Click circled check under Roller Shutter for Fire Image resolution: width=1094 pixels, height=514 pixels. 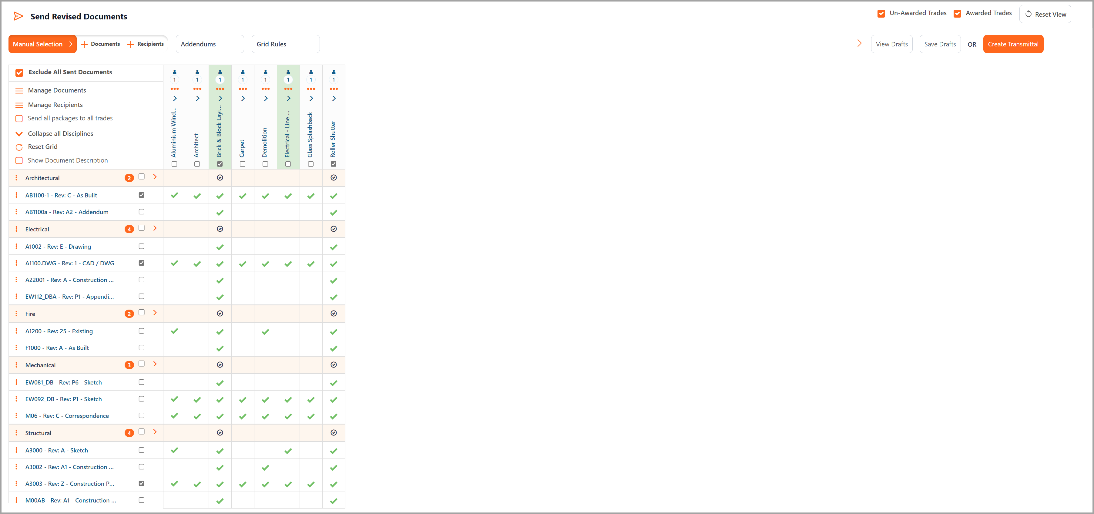(x=333, y=314)
